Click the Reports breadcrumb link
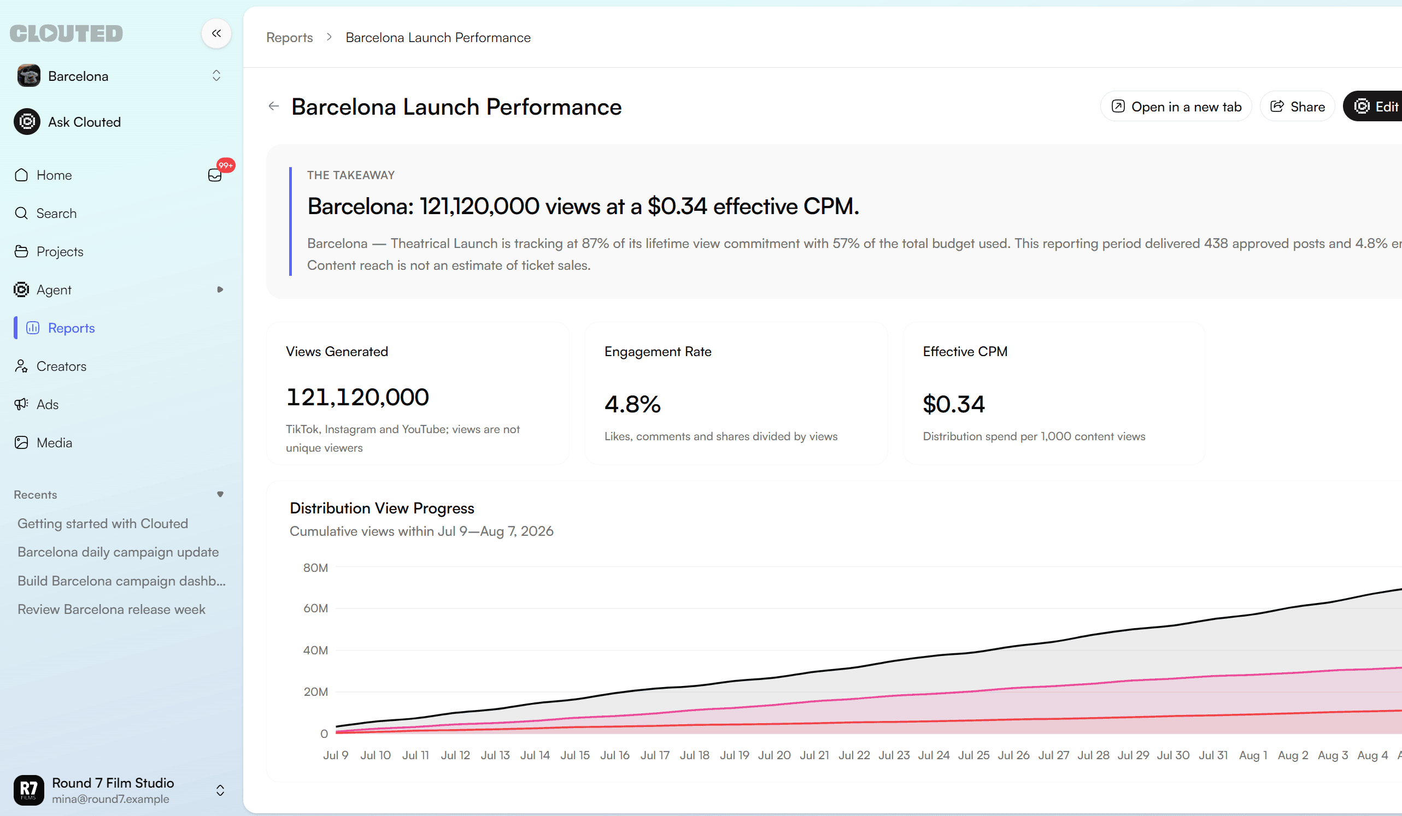1402x816 pixels. (289, 37)
